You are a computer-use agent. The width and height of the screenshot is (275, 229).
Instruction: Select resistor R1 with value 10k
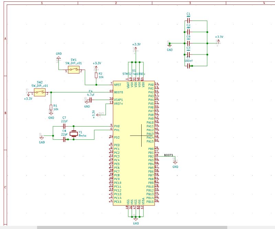(x=51, y=108)
